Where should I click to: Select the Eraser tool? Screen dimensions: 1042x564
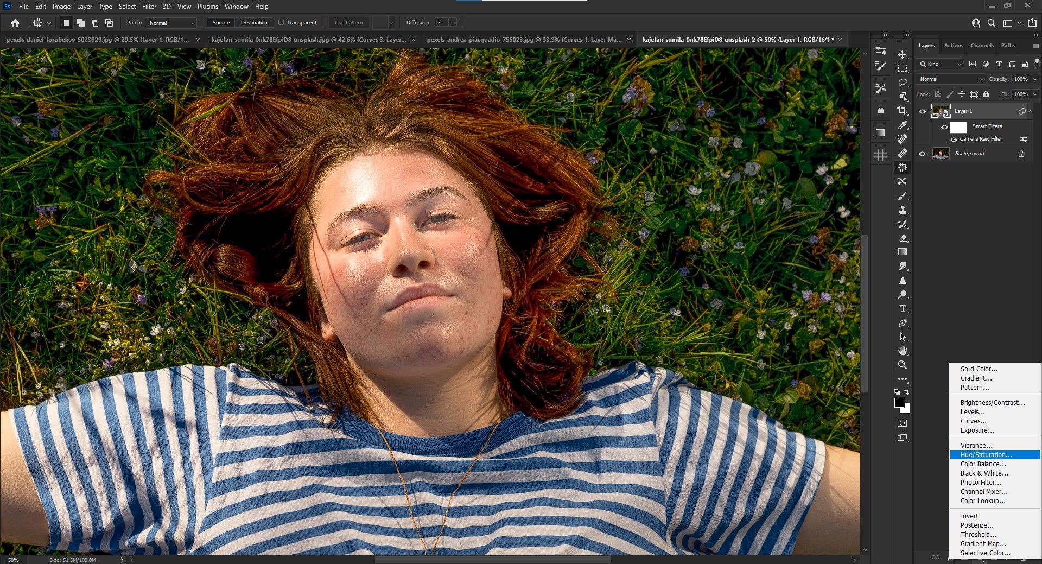click(903, 237)
